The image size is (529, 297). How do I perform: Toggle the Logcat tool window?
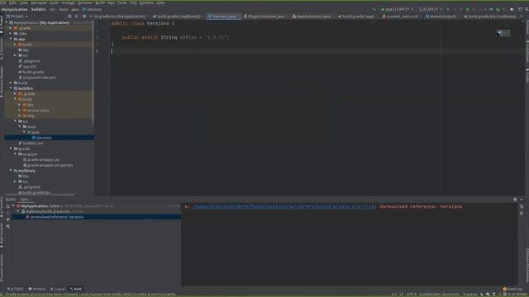(58, 289)
